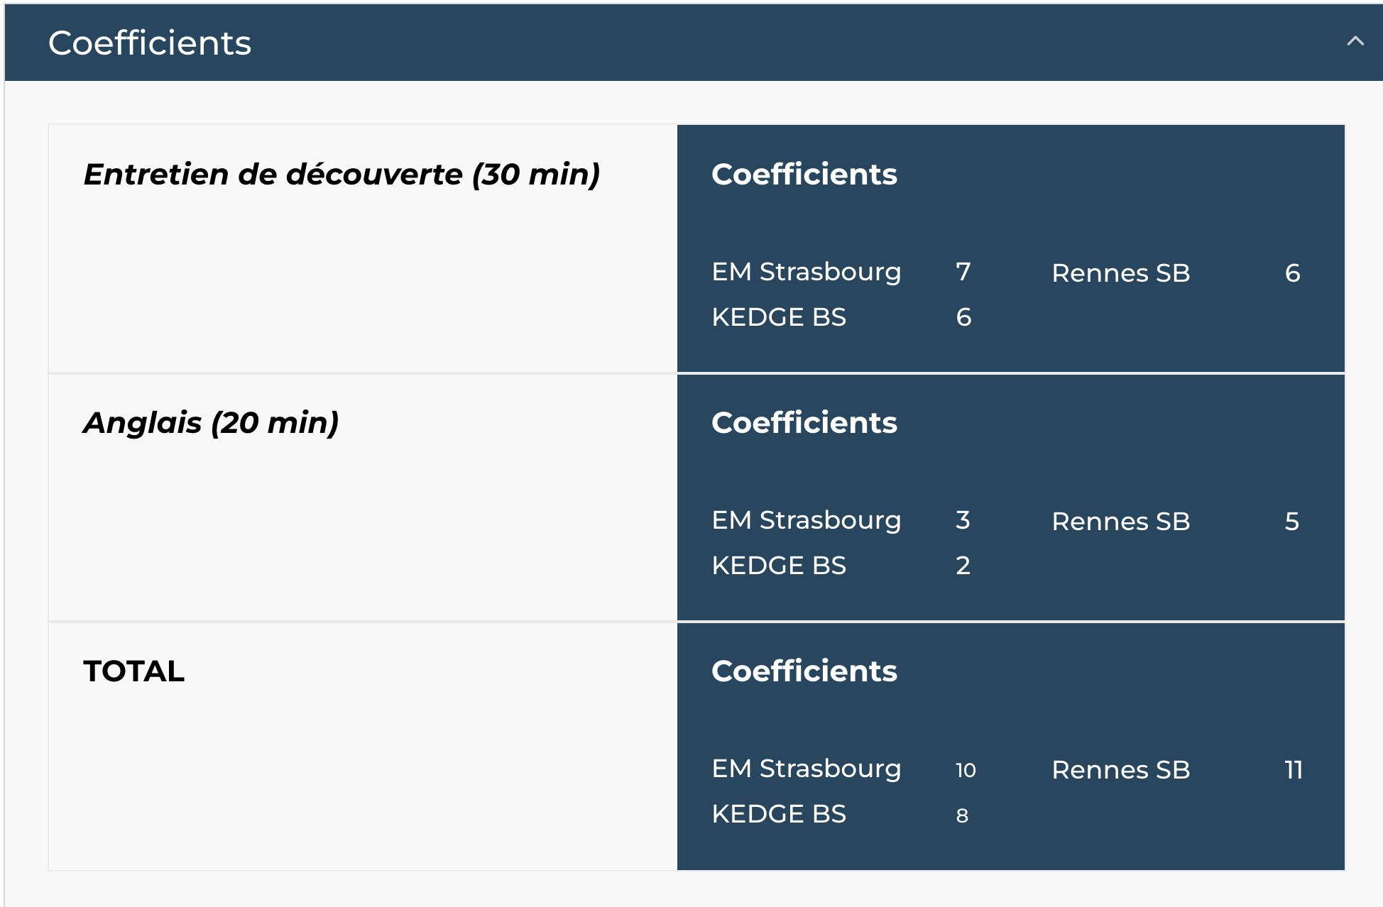Select the Entretien de découverte (30 min) row label
Image resolution: width=1383 pixels, height=907 pixels.
pos(341,175)
